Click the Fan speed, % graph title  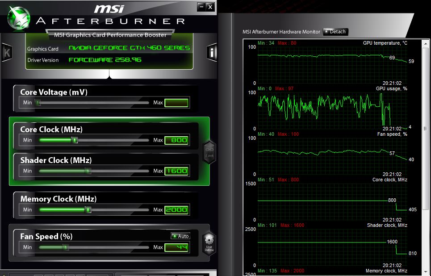tap(392, 134)
